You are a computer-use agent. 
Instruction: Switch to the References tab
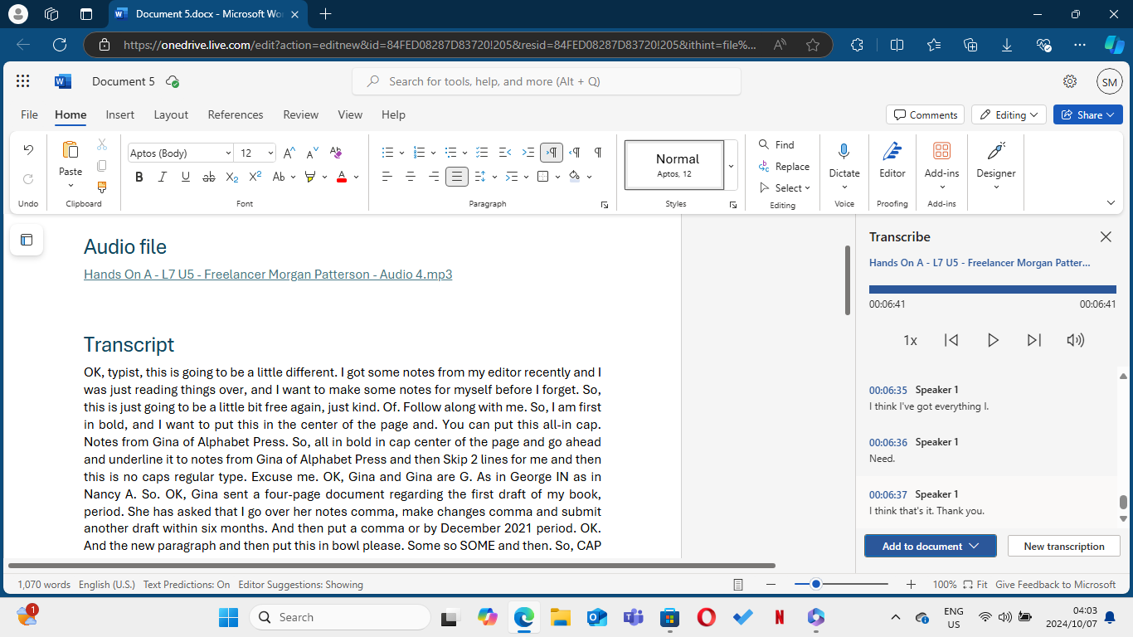[x=236, y=114]
